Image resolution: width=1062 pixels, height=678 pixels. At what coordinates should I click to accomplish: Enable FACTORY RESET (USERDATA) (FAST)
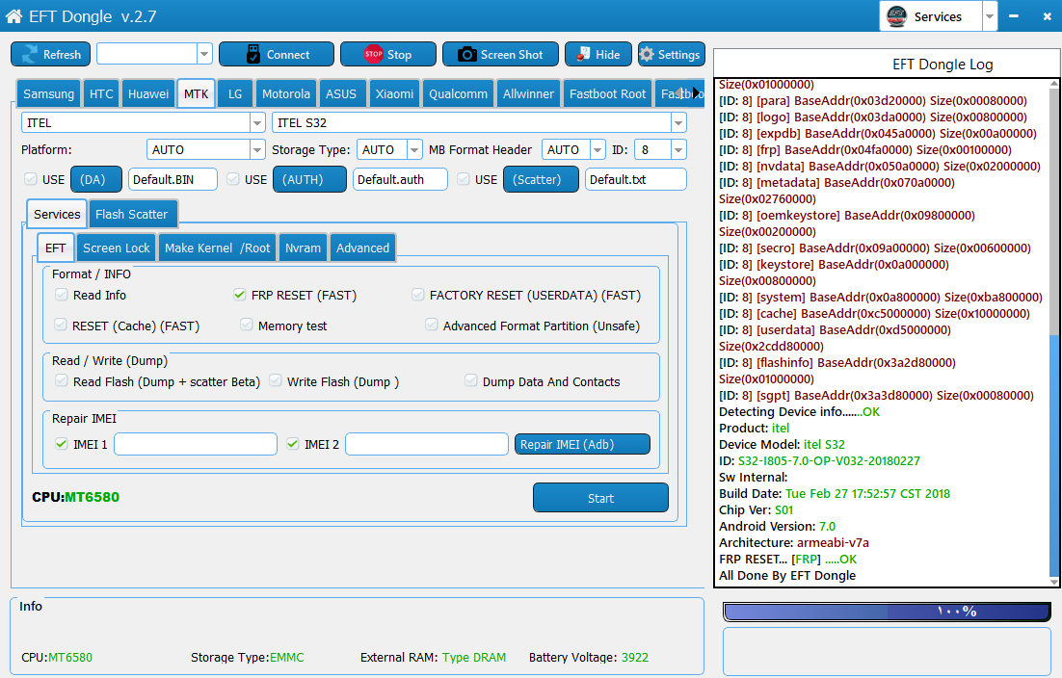[x=418, y=295]
